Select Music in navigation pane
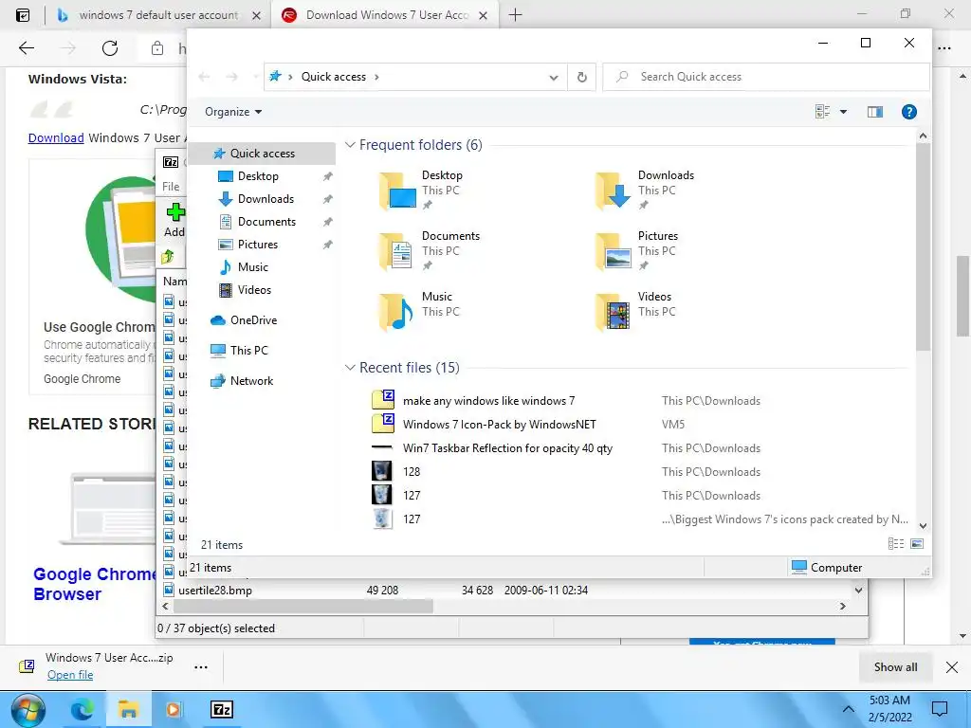 (252, 266)
